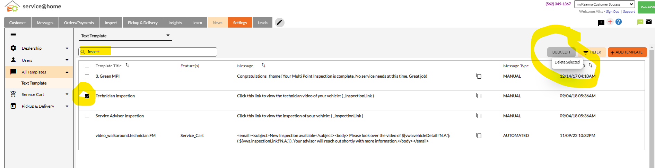
Task: Click the Support link
Action: click(x=629, y=12)
